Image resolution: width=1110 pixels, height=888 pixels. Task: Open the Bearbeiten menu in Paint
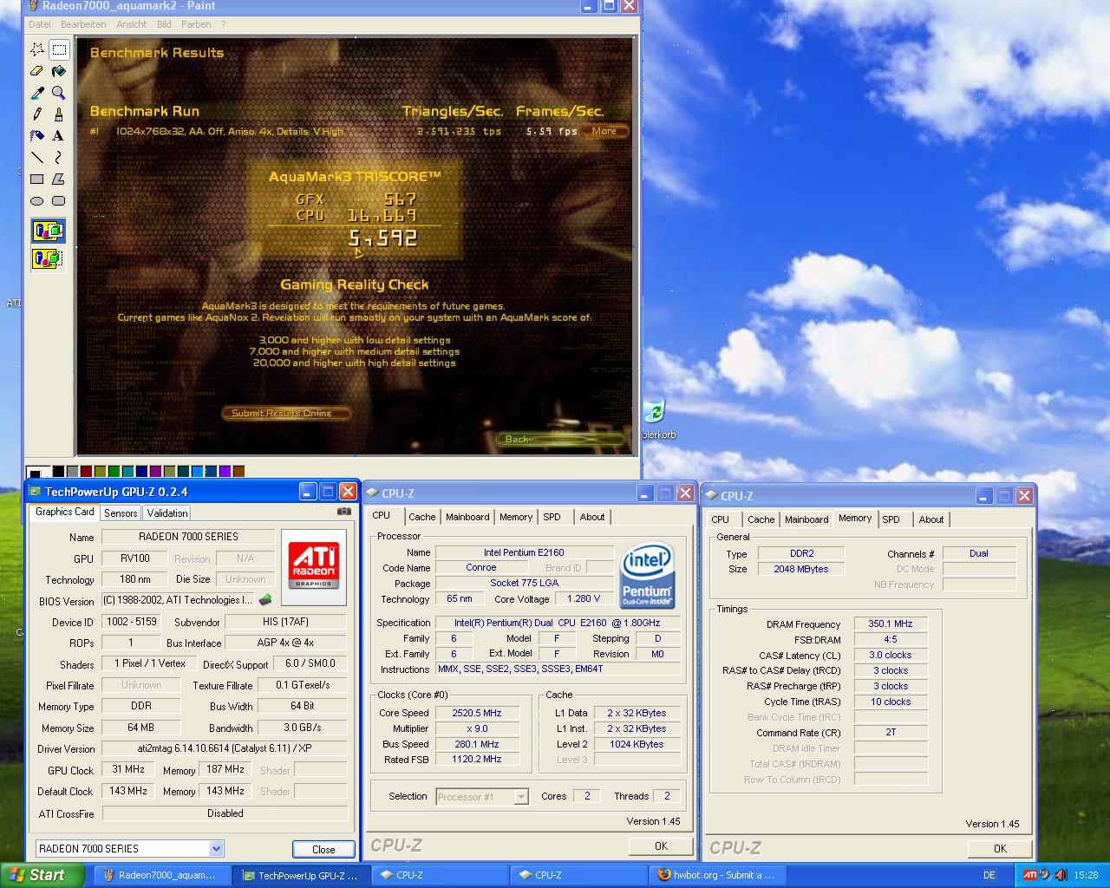click(x=83, y=24)
